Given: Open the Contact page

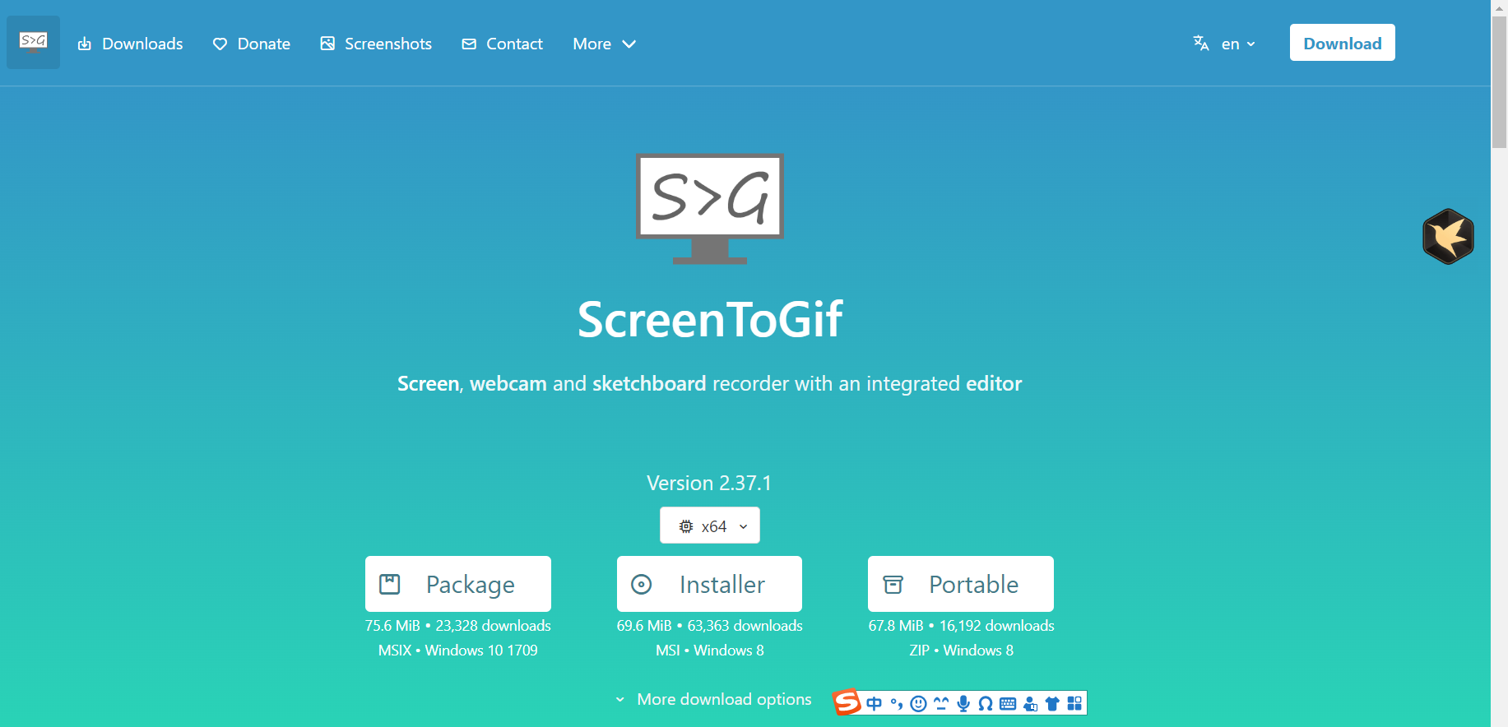Looking at the screenshot, I should pyautogui.click(x=503, y=44).
